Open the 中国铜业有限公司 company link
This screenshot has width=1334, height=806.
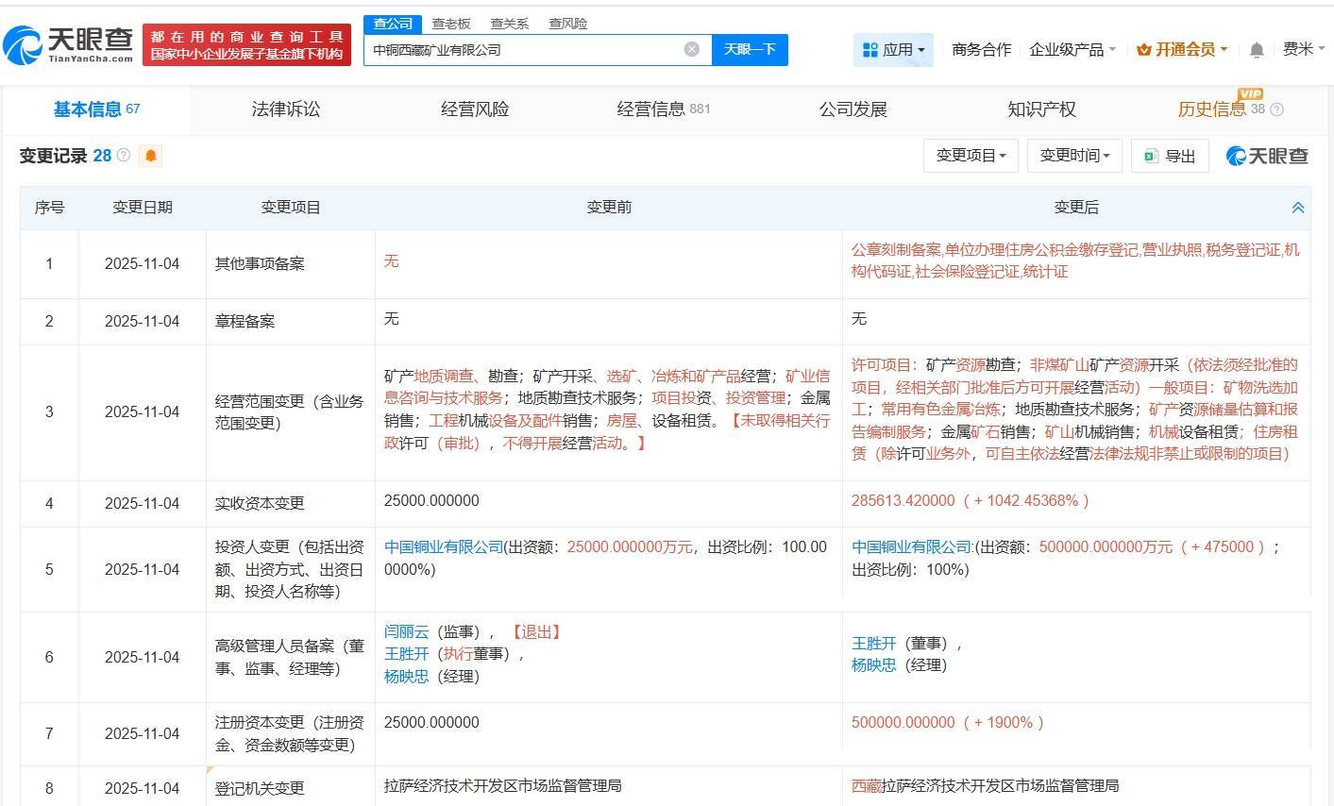pos(443,546)
